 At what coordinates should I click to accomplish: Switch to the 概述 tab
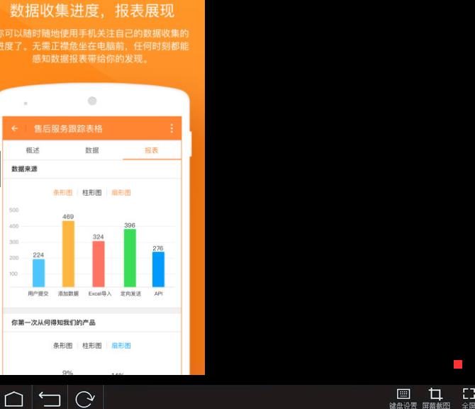pos(33,150)
